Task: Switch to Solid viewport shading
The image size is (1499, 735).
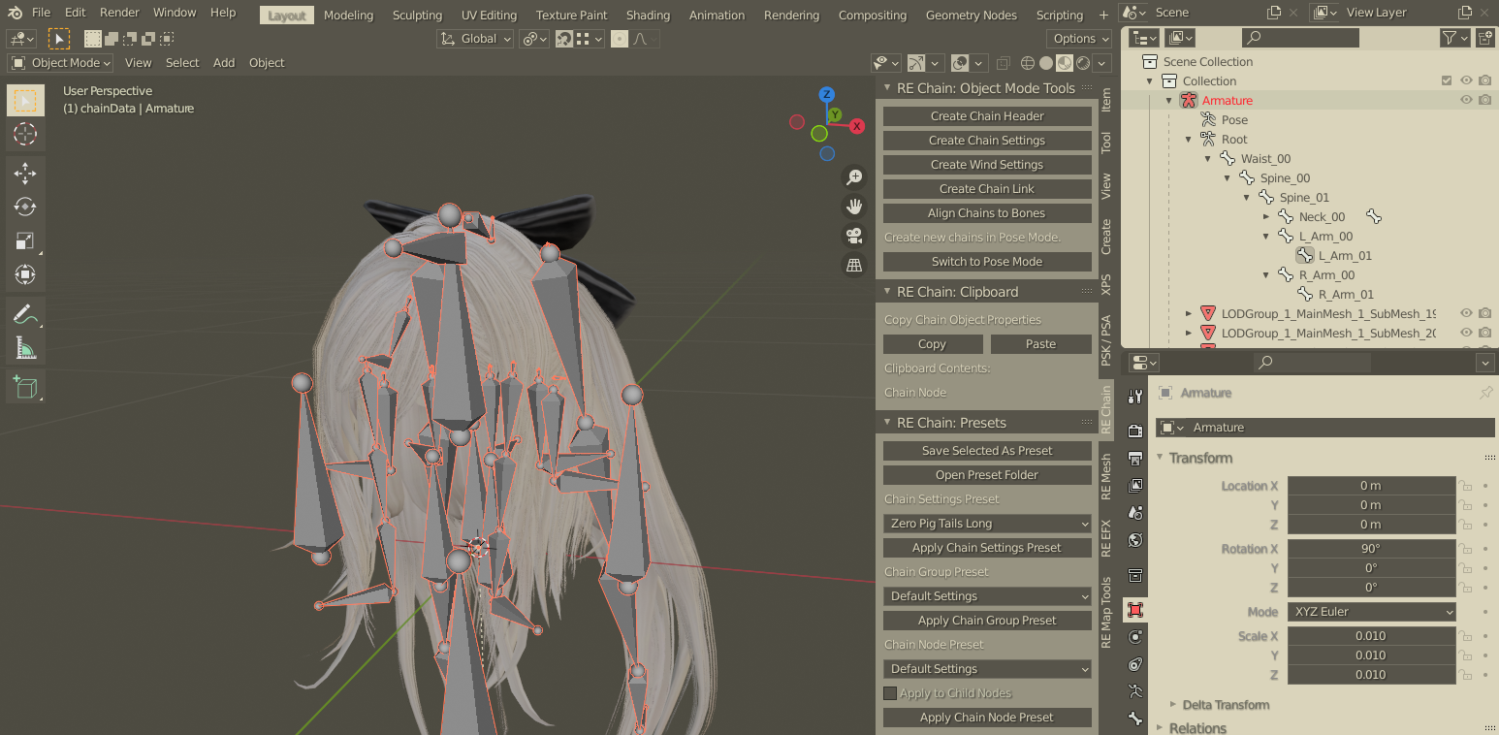Action: tap(1045, 63)
